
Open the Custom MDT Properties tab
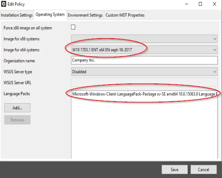coord(125,15)
